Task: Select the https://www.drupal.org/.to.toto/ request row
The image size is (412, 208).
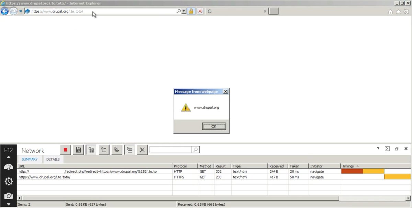Action: coord(214,177)
